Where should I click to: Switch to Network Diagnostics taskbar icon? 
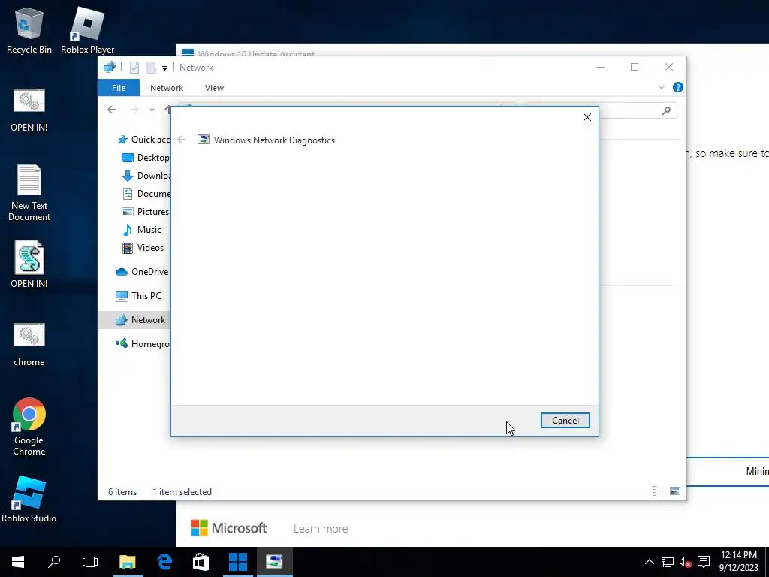(275, 562)
